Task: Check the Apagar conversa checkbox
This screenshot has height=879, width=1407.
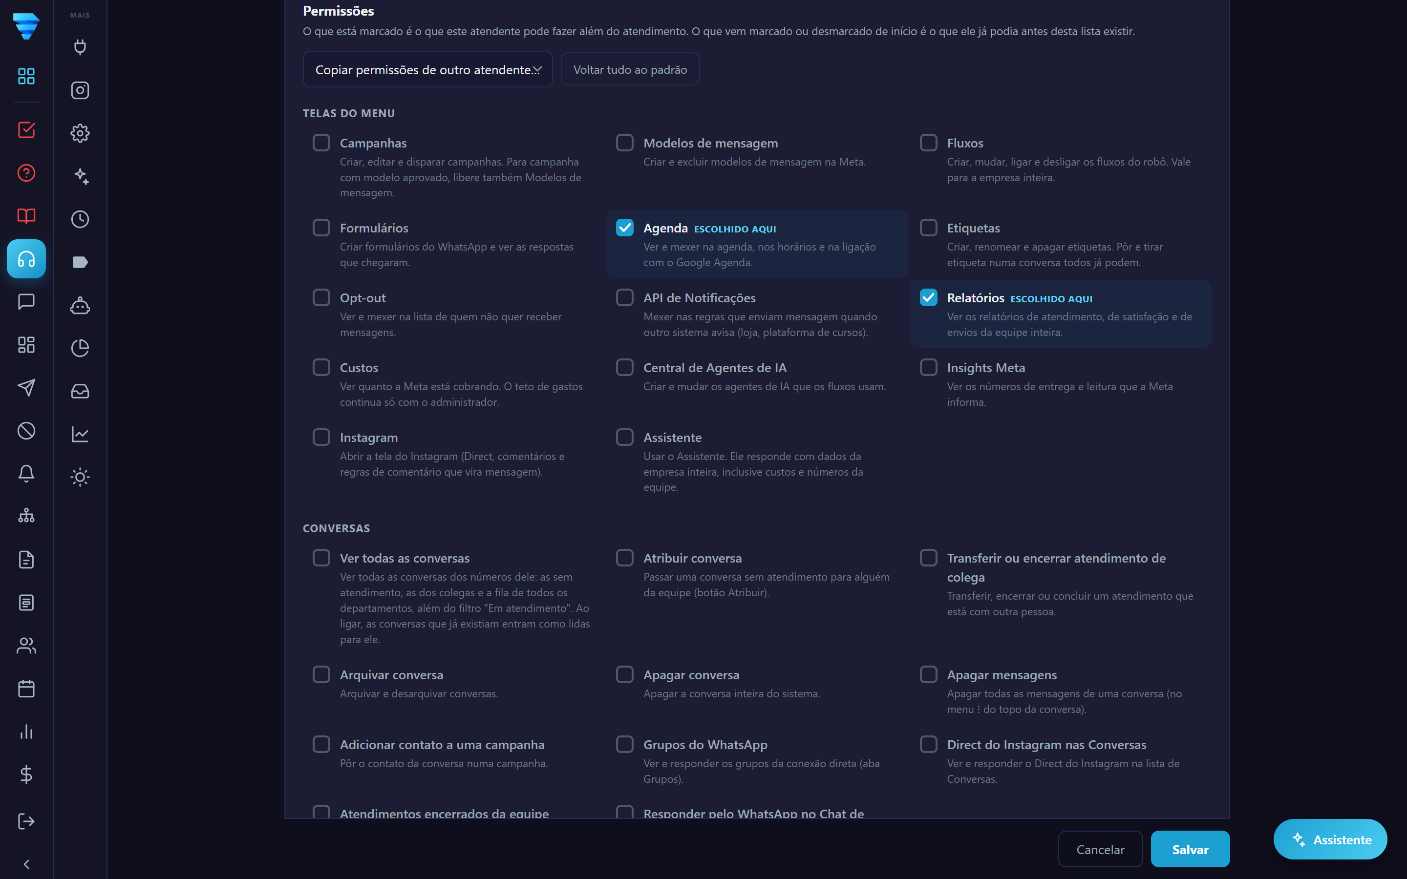Action: click(624, 674)
